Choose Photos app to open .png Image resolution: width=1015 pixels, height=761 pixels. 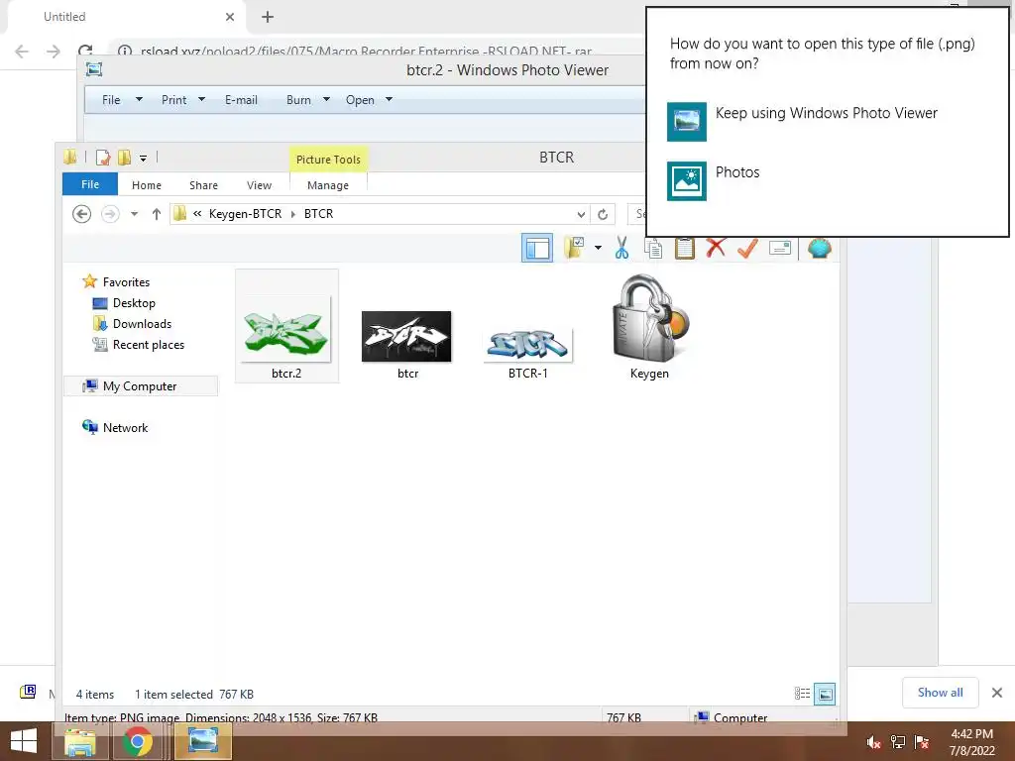[x=714, y=180]
